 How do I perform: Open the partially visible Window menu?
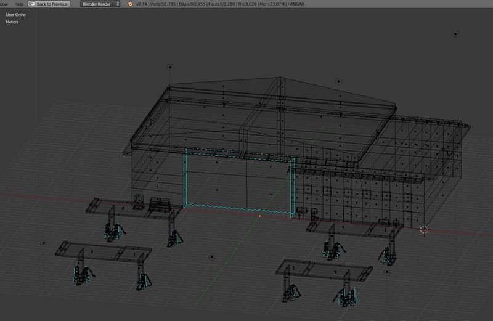pos(3,4)
